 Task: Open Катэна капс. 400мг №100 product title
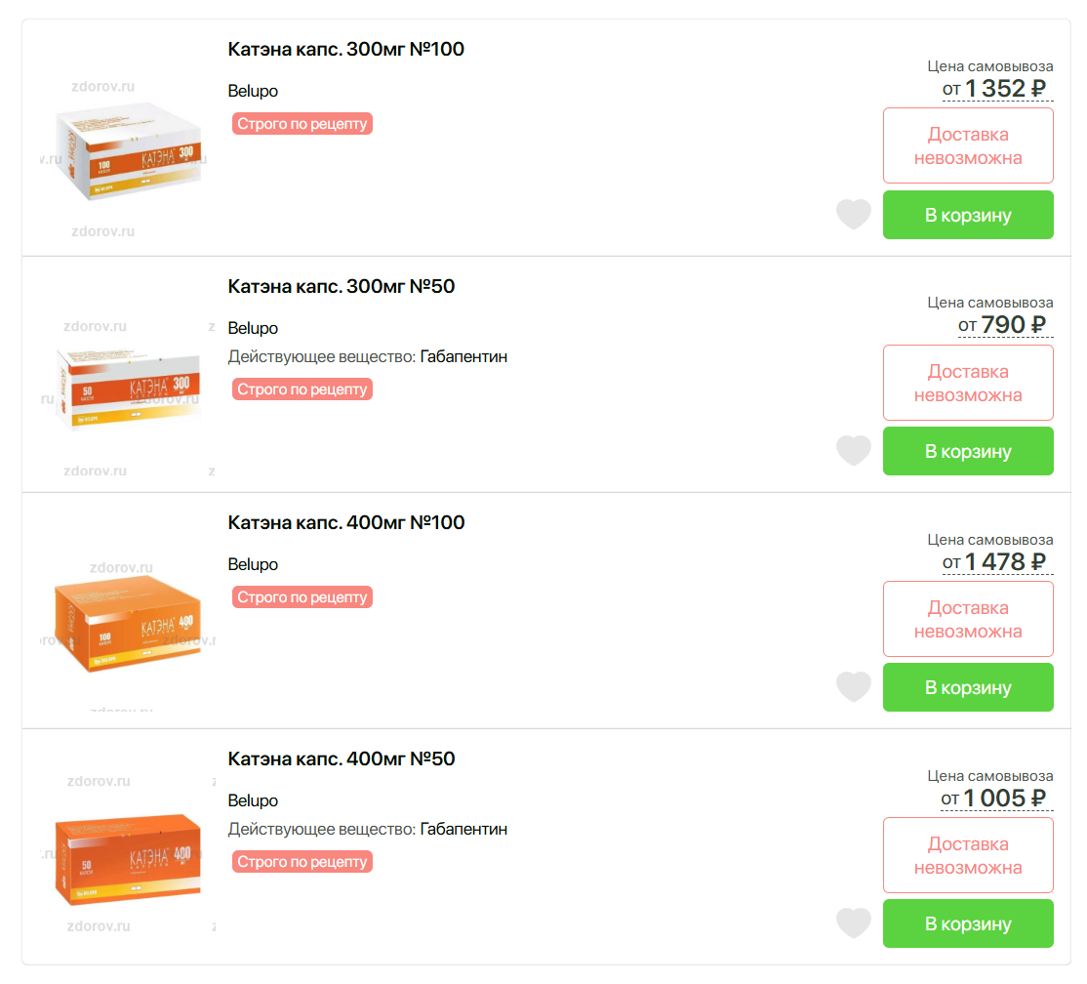click(346, 522)
